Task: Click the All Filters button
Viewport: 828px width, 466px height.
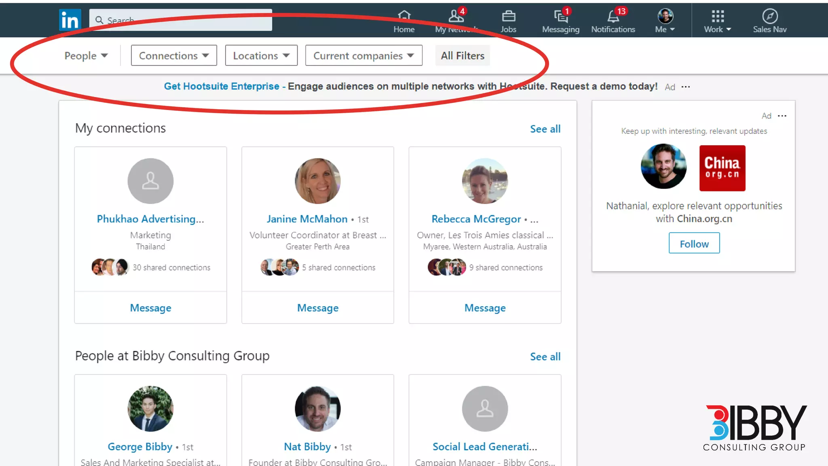Action: 463,55
